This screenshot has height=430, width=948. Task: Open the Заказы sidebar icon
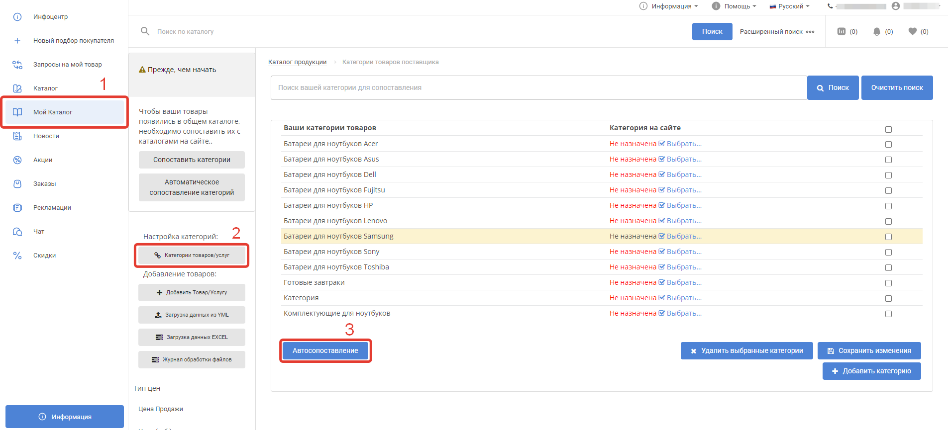click(x=17, y=184)
